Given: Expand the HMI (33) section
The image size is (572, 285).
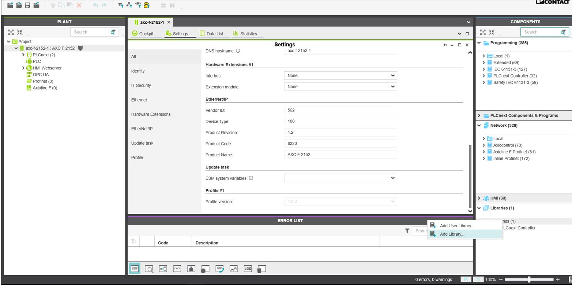Looking at the screenshot, I should [x=479, y=198].
